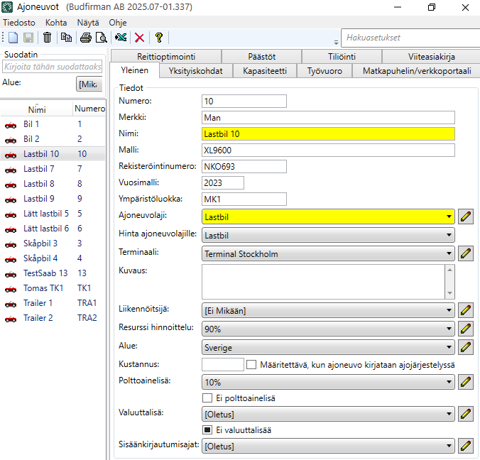Switch to the Kapasiteetti tab
This screenshot has height=460, width=480.
pyautogui.click(x=264, y=71)
